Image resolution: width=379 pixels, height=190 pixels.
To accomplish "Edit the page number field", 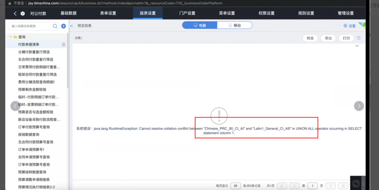I will (x=313, y=186).
